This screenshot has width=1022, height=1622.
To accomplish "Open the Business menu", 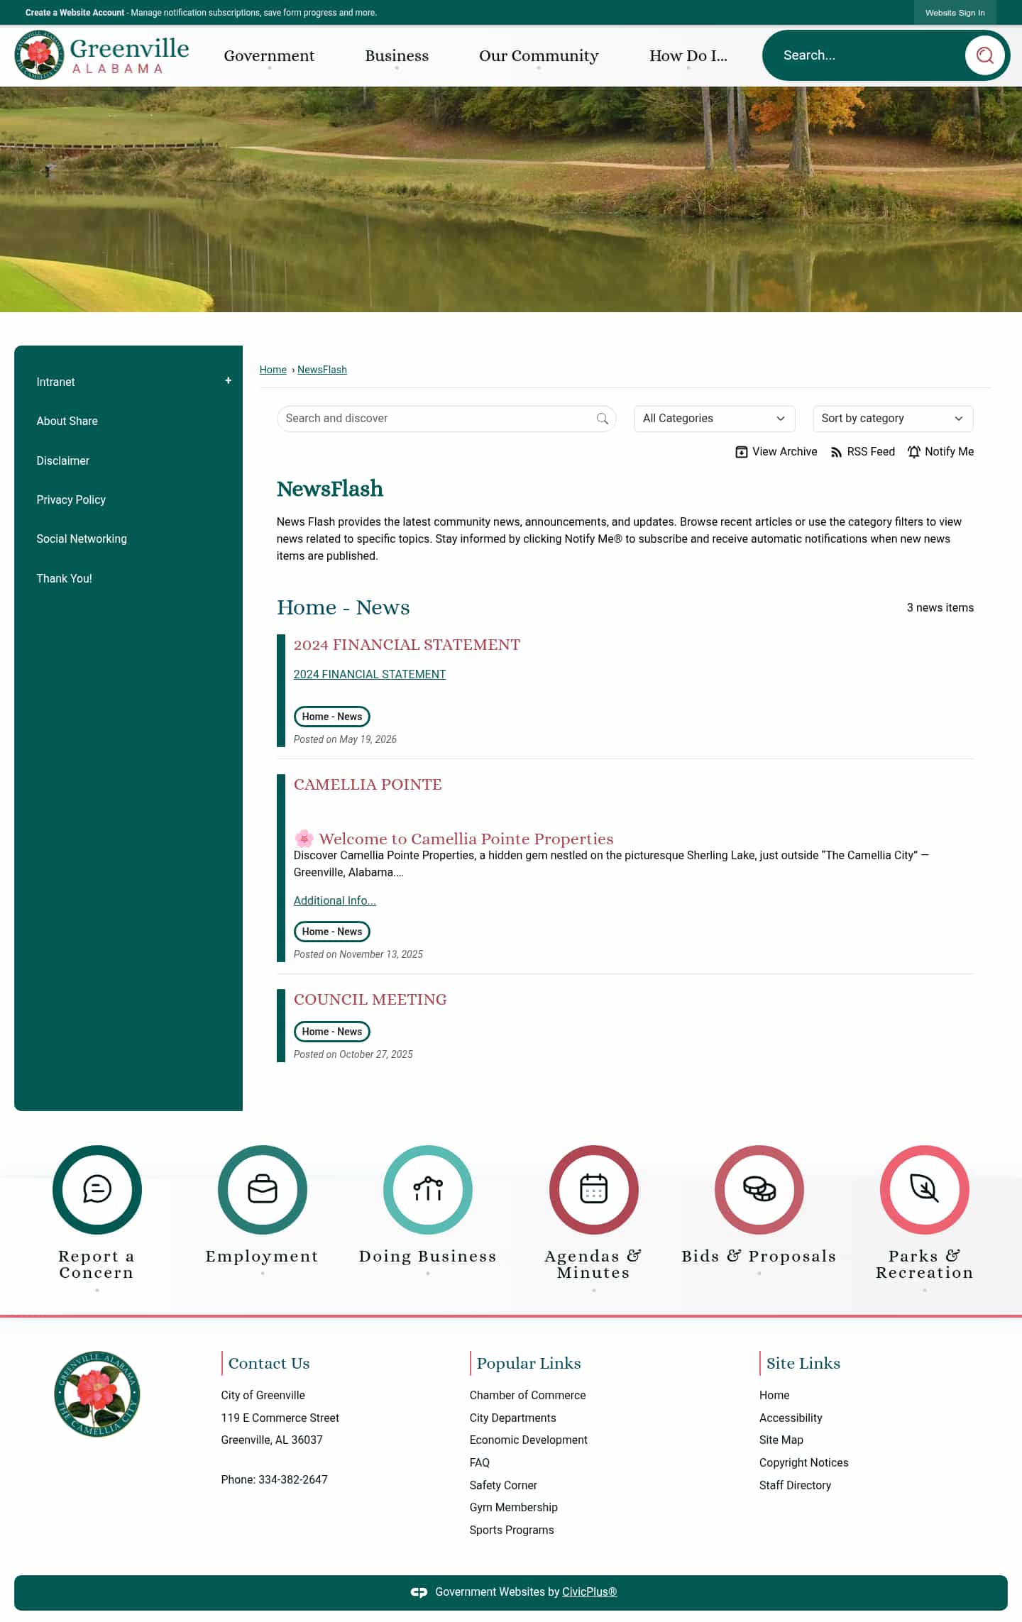I will coord(397,56).
